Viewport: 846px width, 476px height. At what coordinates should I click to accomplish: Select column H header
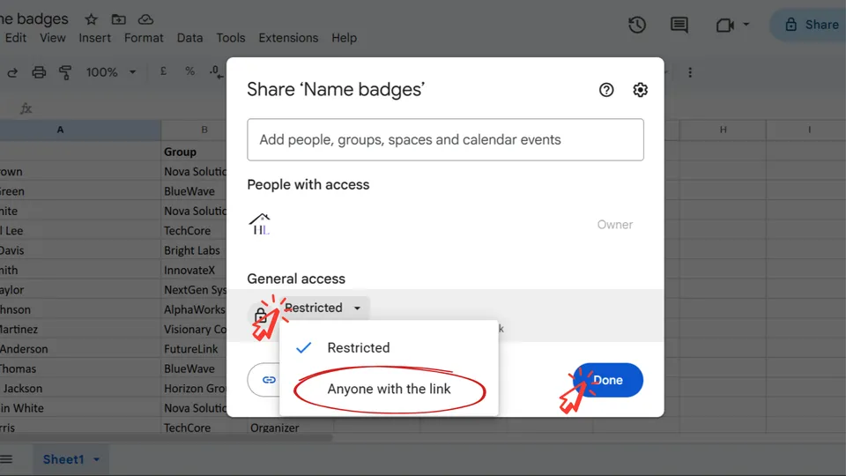723,130
